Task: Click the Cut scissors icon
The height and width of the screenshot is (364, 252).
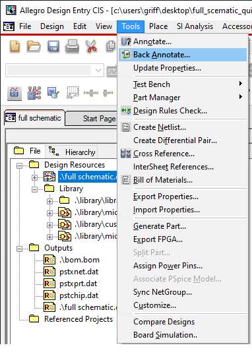Action: pos(91,46)
